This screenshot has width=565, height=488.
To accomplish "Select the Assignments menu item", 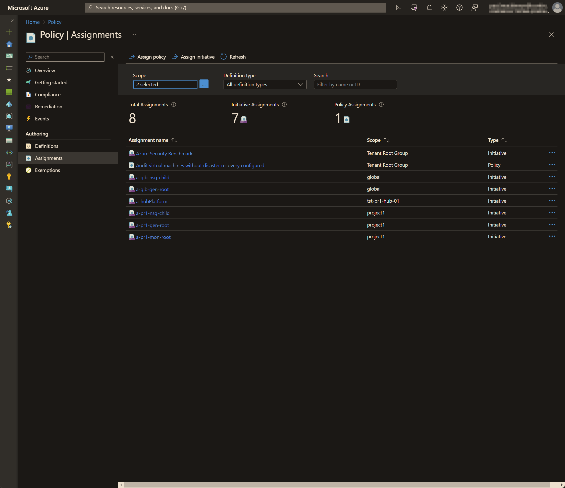I will (68, 158).
